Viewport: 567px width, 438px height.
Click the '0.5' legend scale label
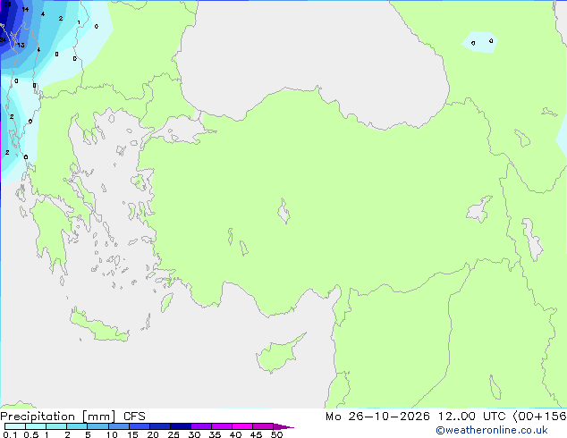click(31, 434)
